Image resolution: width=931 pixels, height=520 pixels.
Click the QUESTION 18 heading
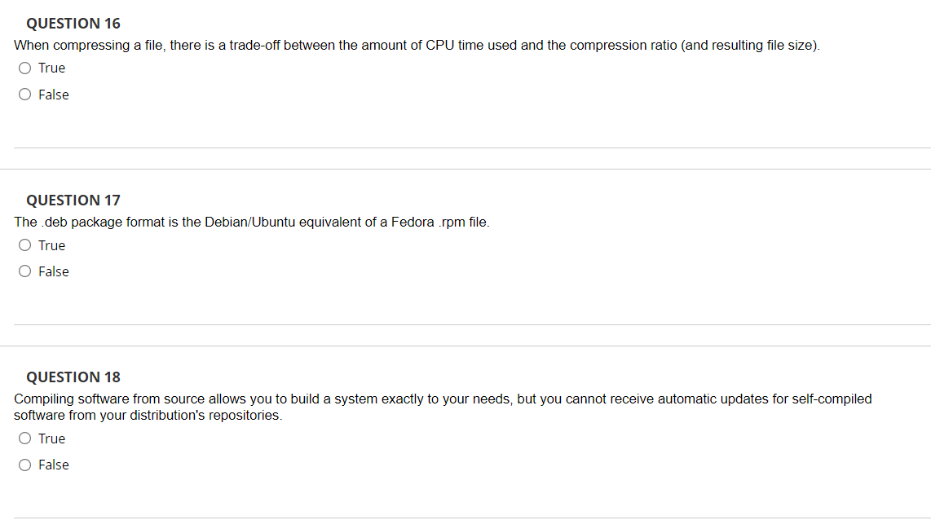click(73, 377)
